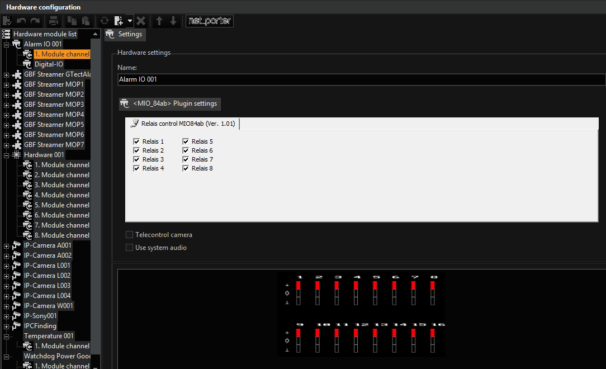606x369 pixels.
Task: Enable the Use system audio checkbox
Action: point(130,247)
